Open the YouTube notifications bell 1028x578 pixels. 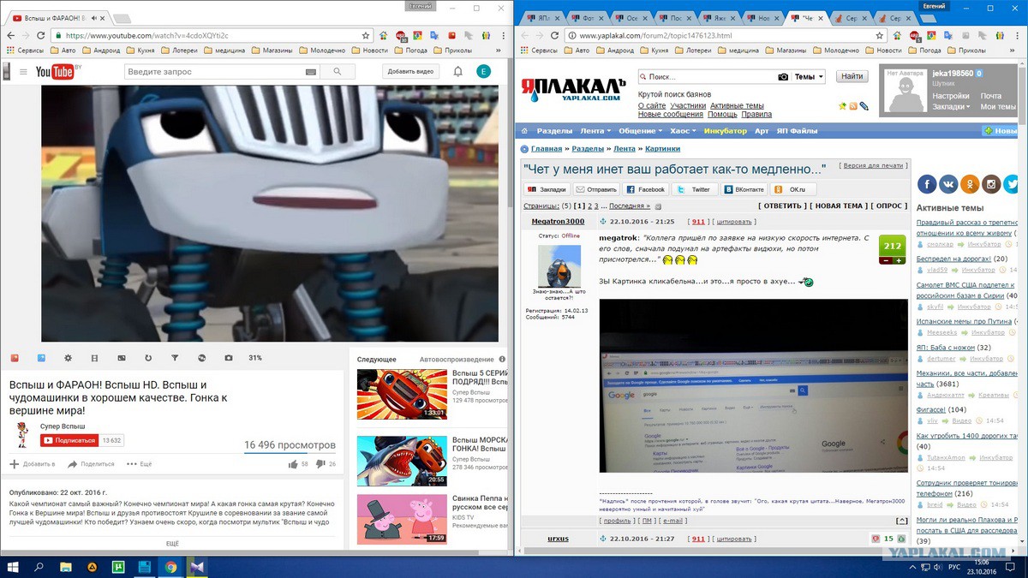458,72
